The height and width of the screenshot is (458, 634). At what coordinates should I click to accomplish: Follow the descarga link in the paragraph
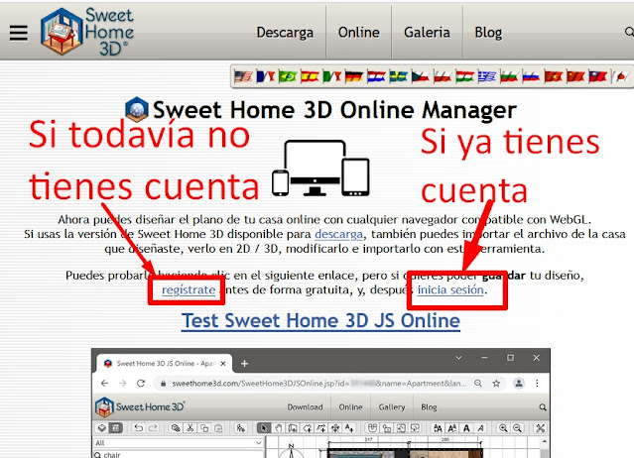click(339, 234)
